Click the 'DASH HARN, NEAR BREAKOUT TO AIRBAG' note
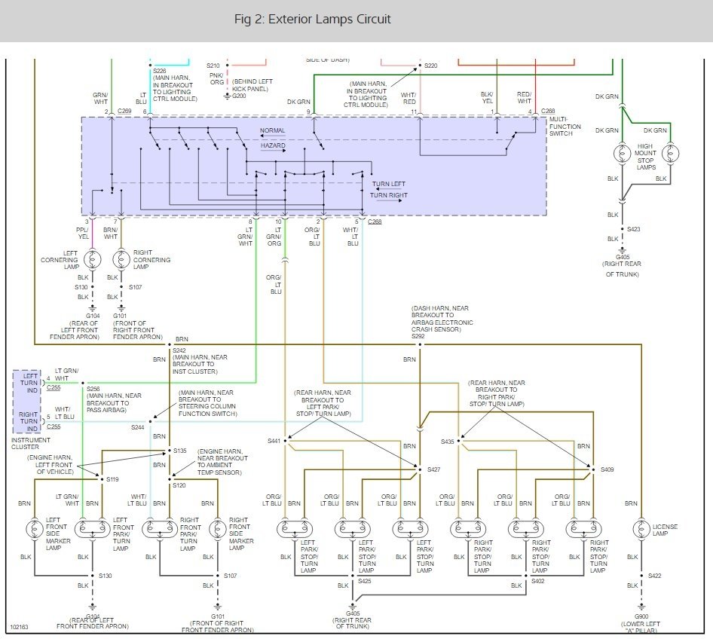 click(x=442, y=319)
